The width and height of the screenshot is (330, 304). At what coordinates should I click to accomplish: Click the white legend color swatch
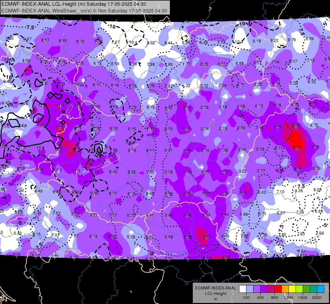(243, 289)
